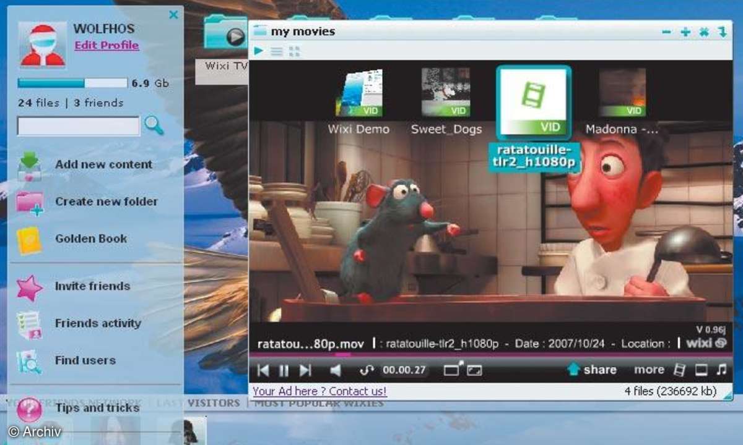The height and width of the screenshot is (445, 743).
Task: Open the Friends activity icon
Action: (29, 325)
